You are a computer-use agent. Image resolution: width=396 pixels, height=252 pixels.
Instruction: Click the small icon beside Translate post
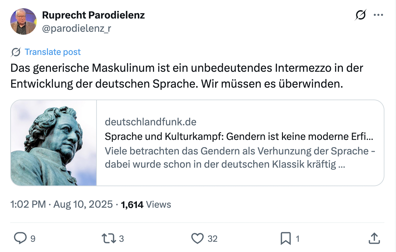pyautogui.click(x=16, y=52)
